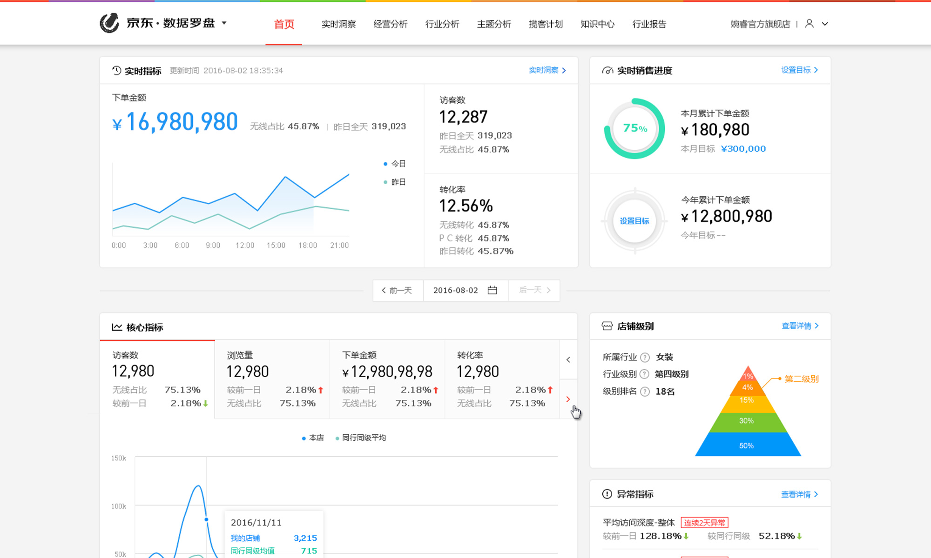Image resolution: width=931 pixels, height=558 pixels.
Task: Click the red right arrow of the metric carousel
Action: pyautogui.click(x=568, y=399)
